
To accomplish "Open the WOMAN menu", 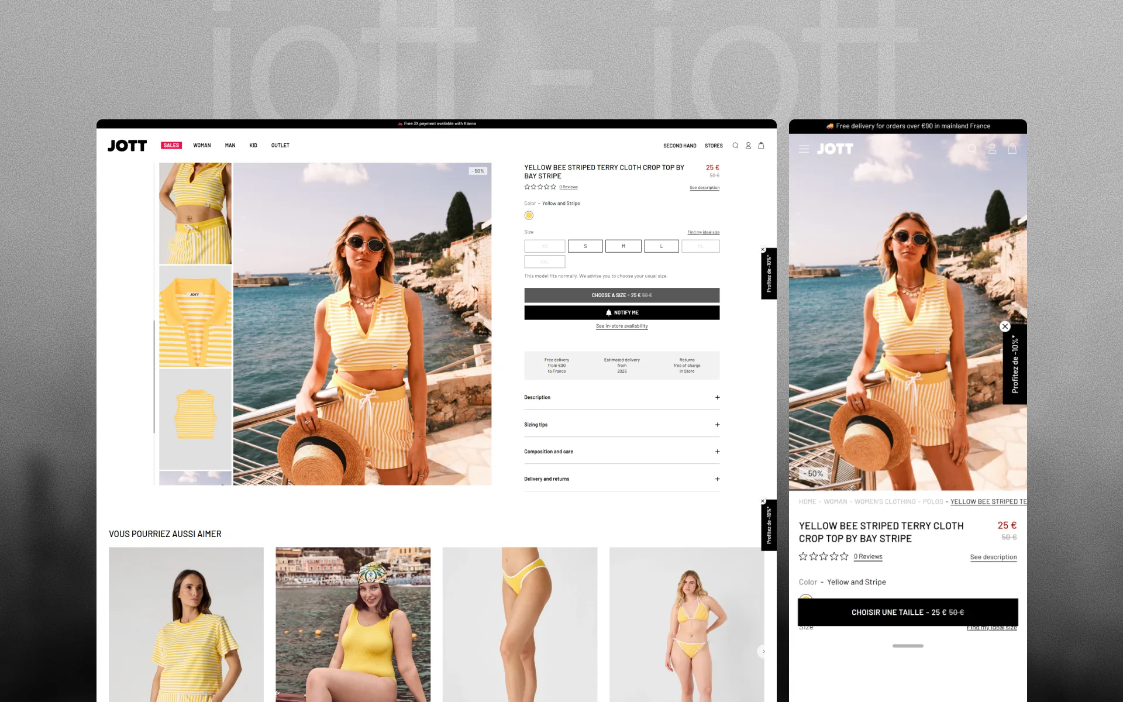I will click(x=202, y=146).
